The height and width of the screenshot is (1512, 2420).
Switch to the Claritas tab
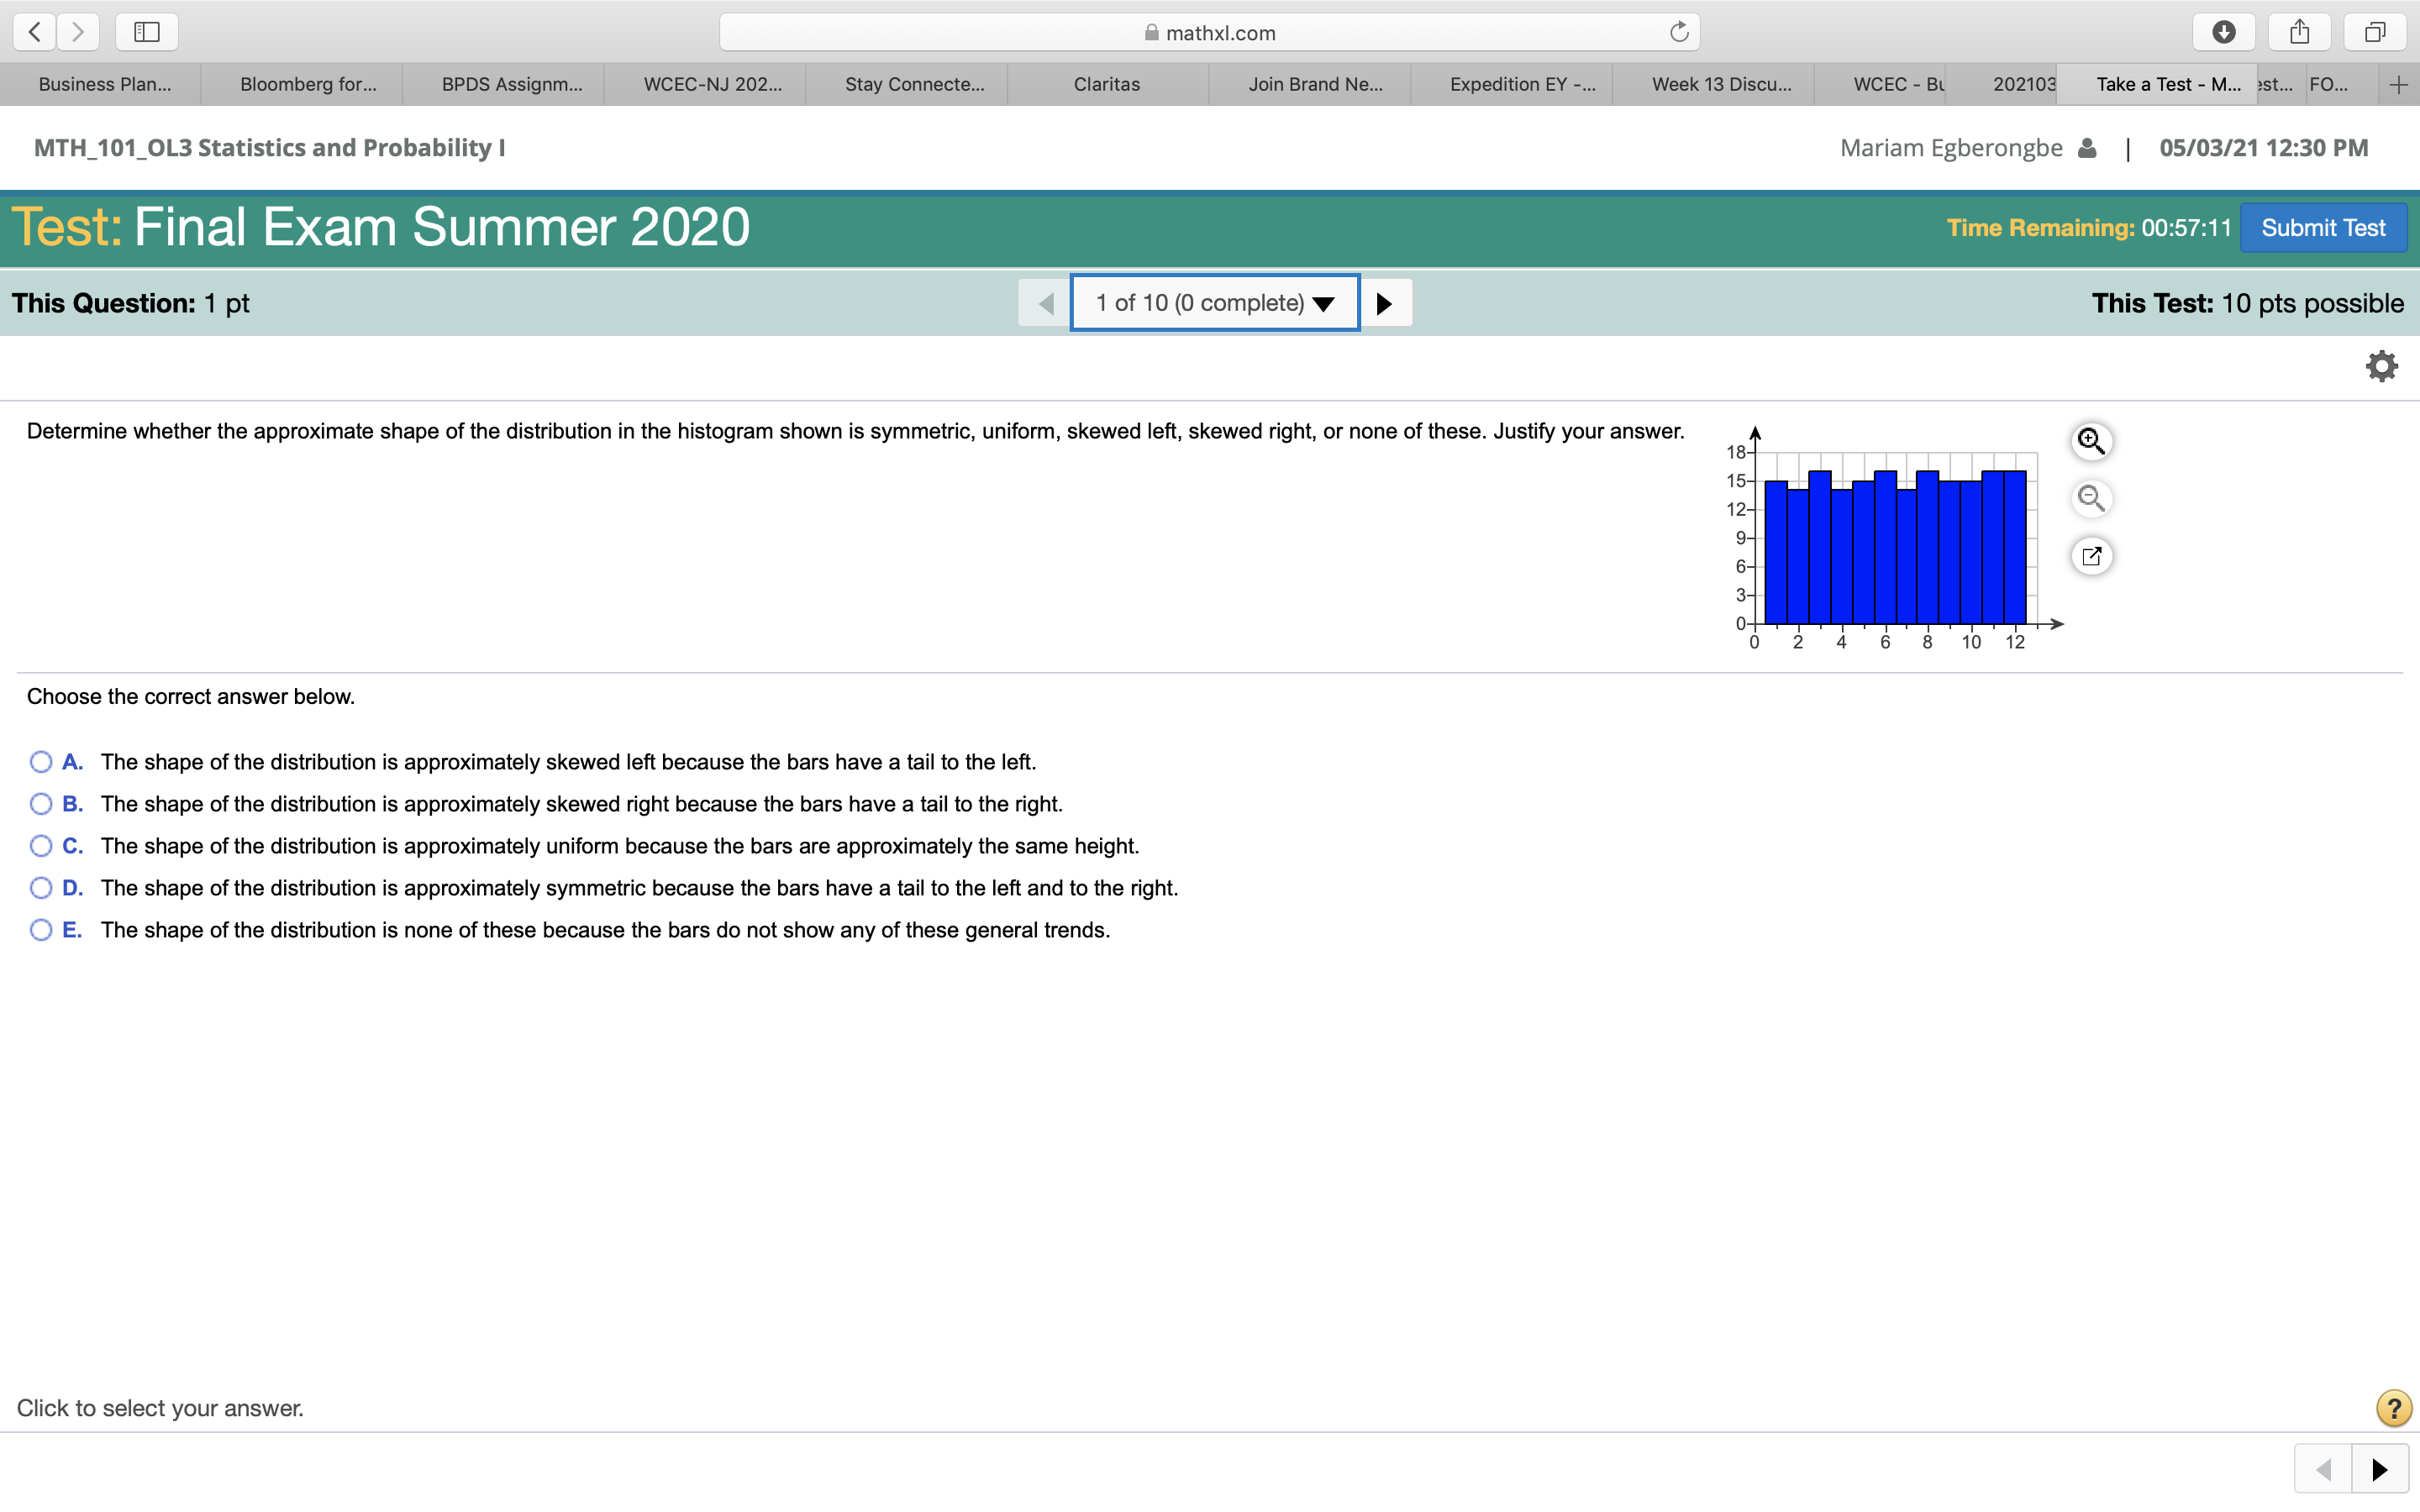point(1106,85)
